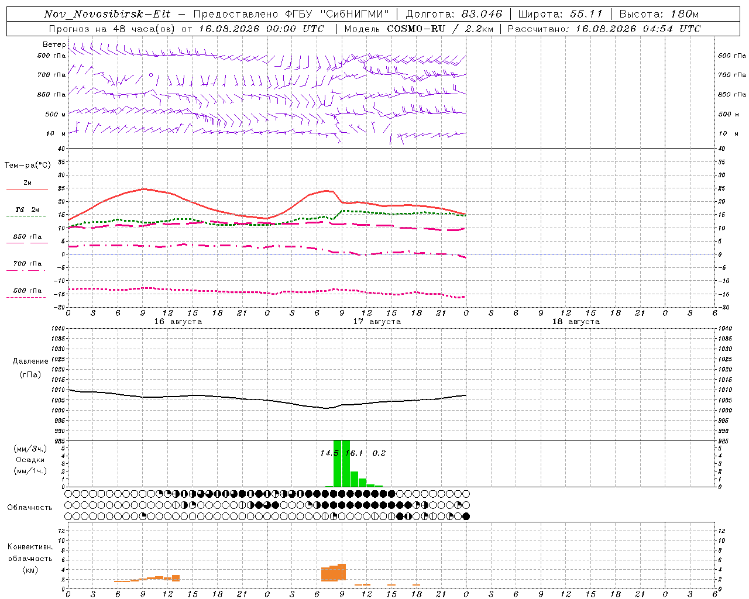This screenshot has width=749, height=599.
Task: Click the Осадки precipitation axis label
Action: coord(30,460)
